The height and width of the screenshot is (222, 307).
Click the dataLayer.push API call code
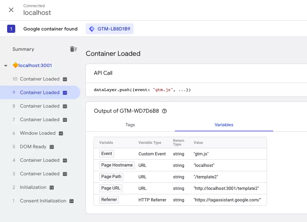142,90
